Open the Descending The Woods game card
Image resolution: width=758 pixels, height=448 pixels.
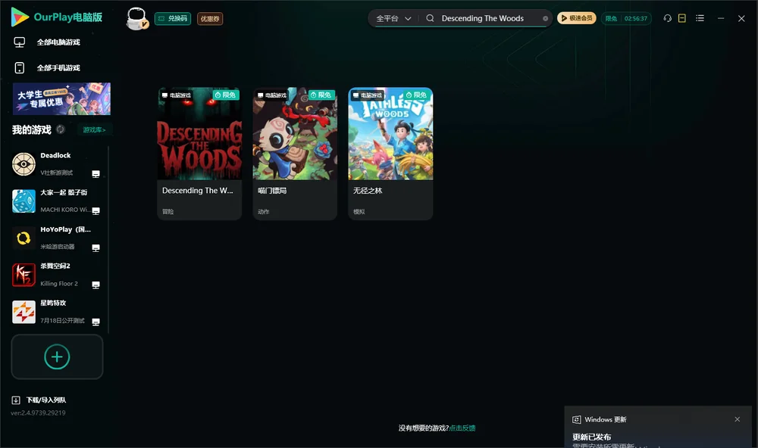coord(199,154)
